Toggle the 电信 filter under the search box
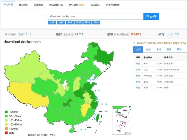The height and width of the screenshot is (140, 187). pos(61,23)
